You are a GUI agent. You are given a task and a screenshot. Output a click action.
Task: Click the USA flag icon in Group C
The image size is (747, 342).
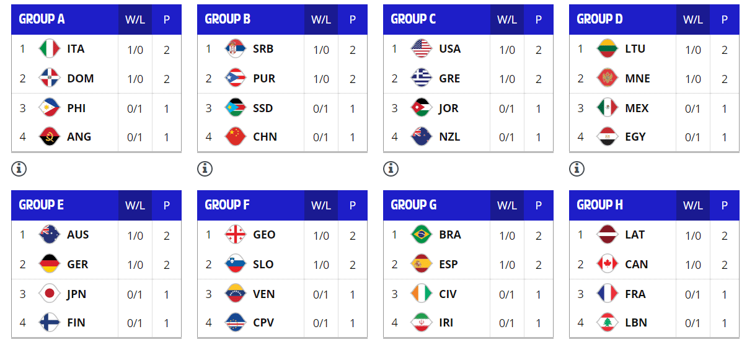tap(421, 49)
